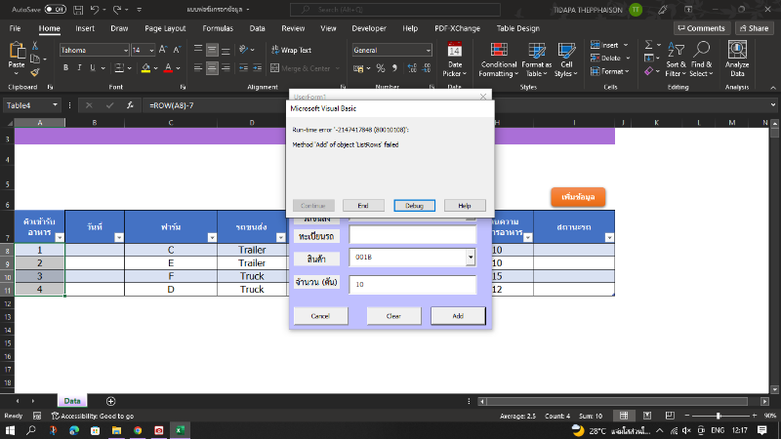Click the Insert Function fx icon
The image size is (781, 439).
click(x=129, y=105)
